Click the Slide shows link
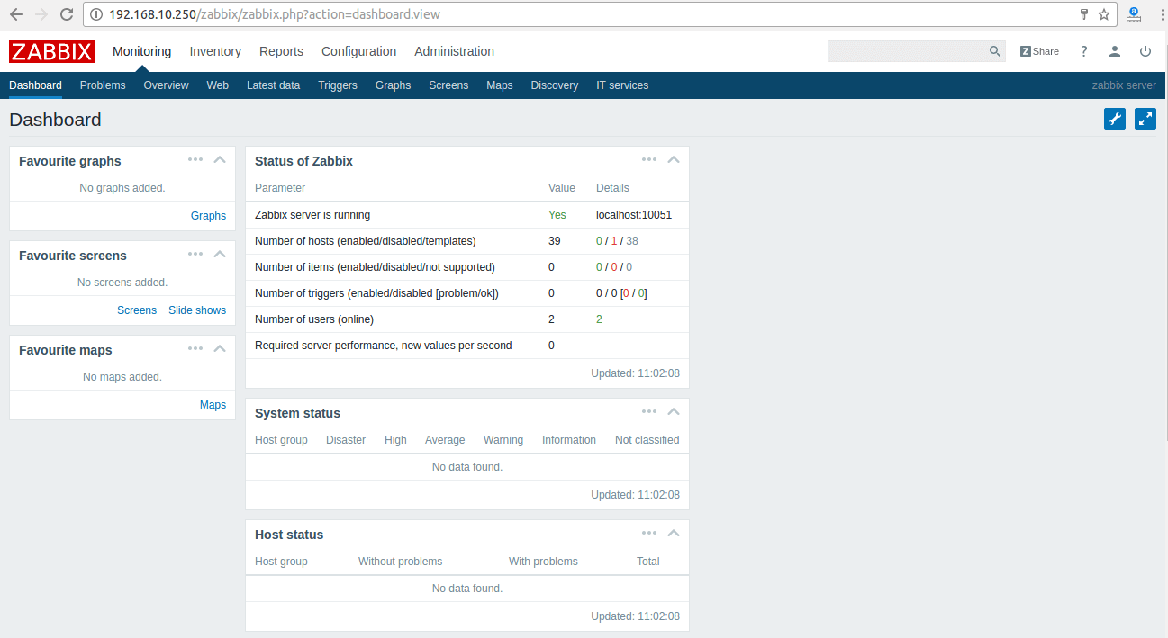1168x638 pixels. point(197,310)
